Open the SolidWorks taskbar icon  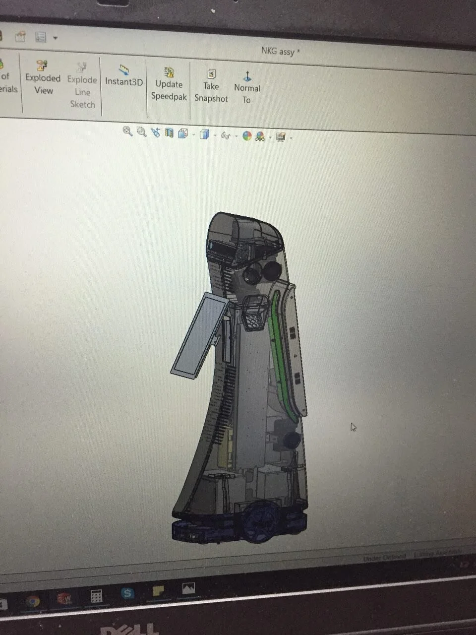(x=64, y=598)
